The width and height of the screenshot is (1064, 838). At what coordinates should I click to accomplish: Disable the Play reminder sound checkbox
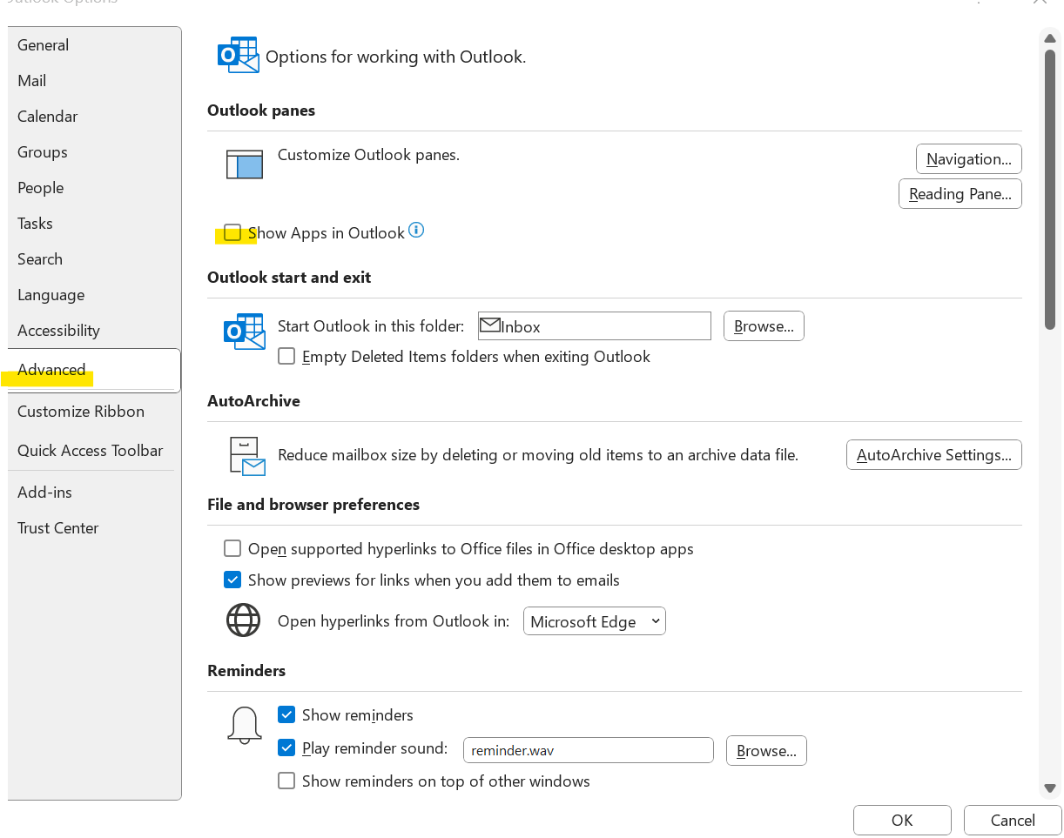286,747
